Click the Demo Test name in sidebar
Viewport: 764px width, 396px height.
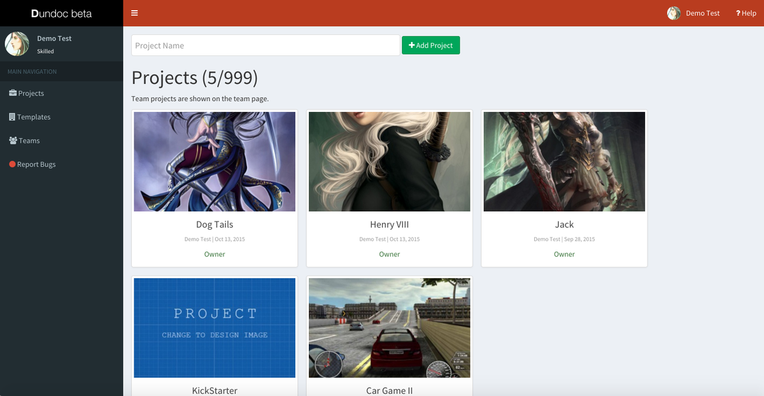point(54,38)
